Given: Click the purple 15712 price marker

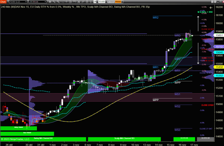Looking at the screenshot, I should 219,47.
